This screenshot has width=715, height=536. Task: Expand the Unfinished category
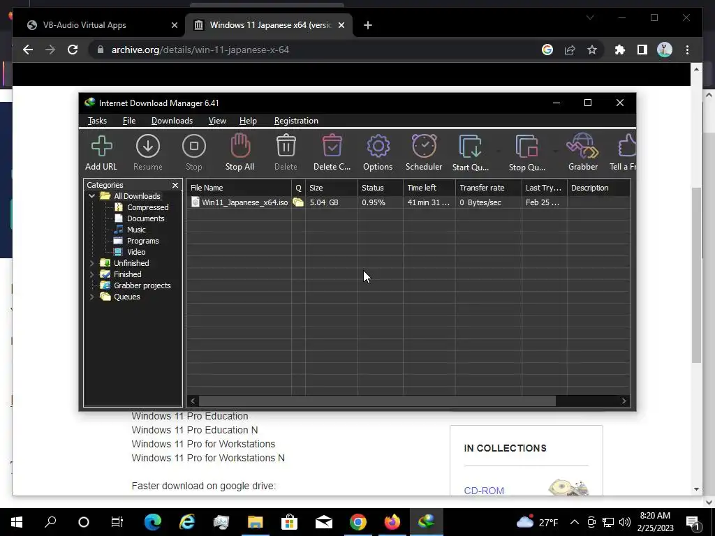[x=91, y=263]
